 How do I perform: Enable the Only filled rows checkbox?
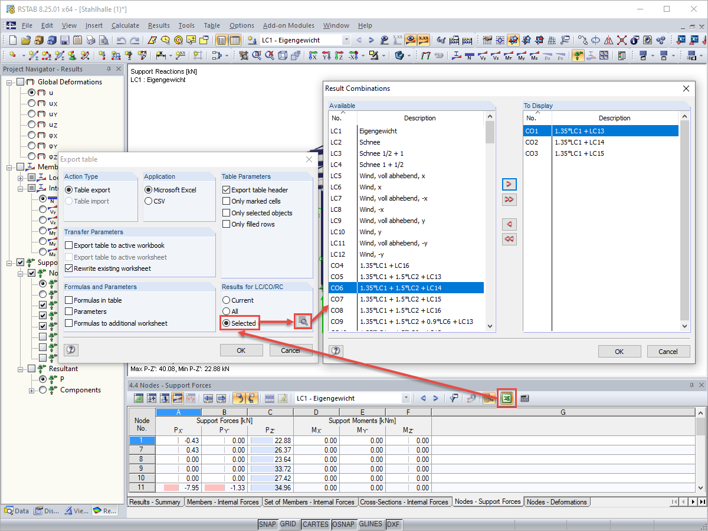tap(226, 224)
